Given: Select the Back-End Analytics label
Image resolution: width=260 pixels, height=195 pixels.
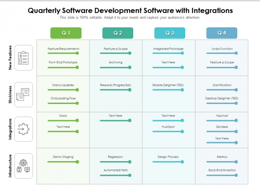Looking at the screenshot, I should (222, 170).
